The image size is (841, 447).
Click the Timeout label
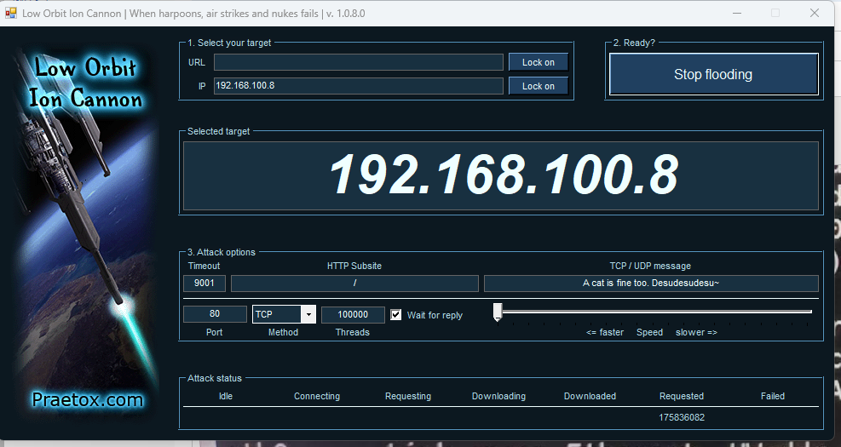(x=204, y=266)
